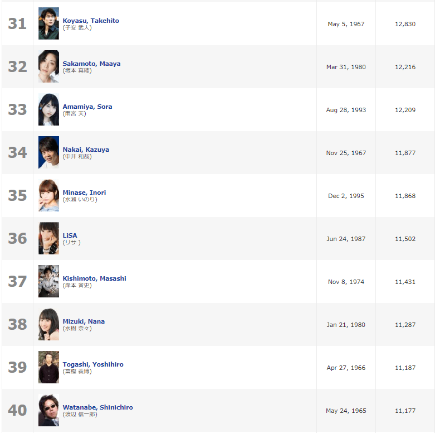Click the photo thumbnail of Nakai, Kazuya
This screenshot has width=435, height=433.
[48, 152]
